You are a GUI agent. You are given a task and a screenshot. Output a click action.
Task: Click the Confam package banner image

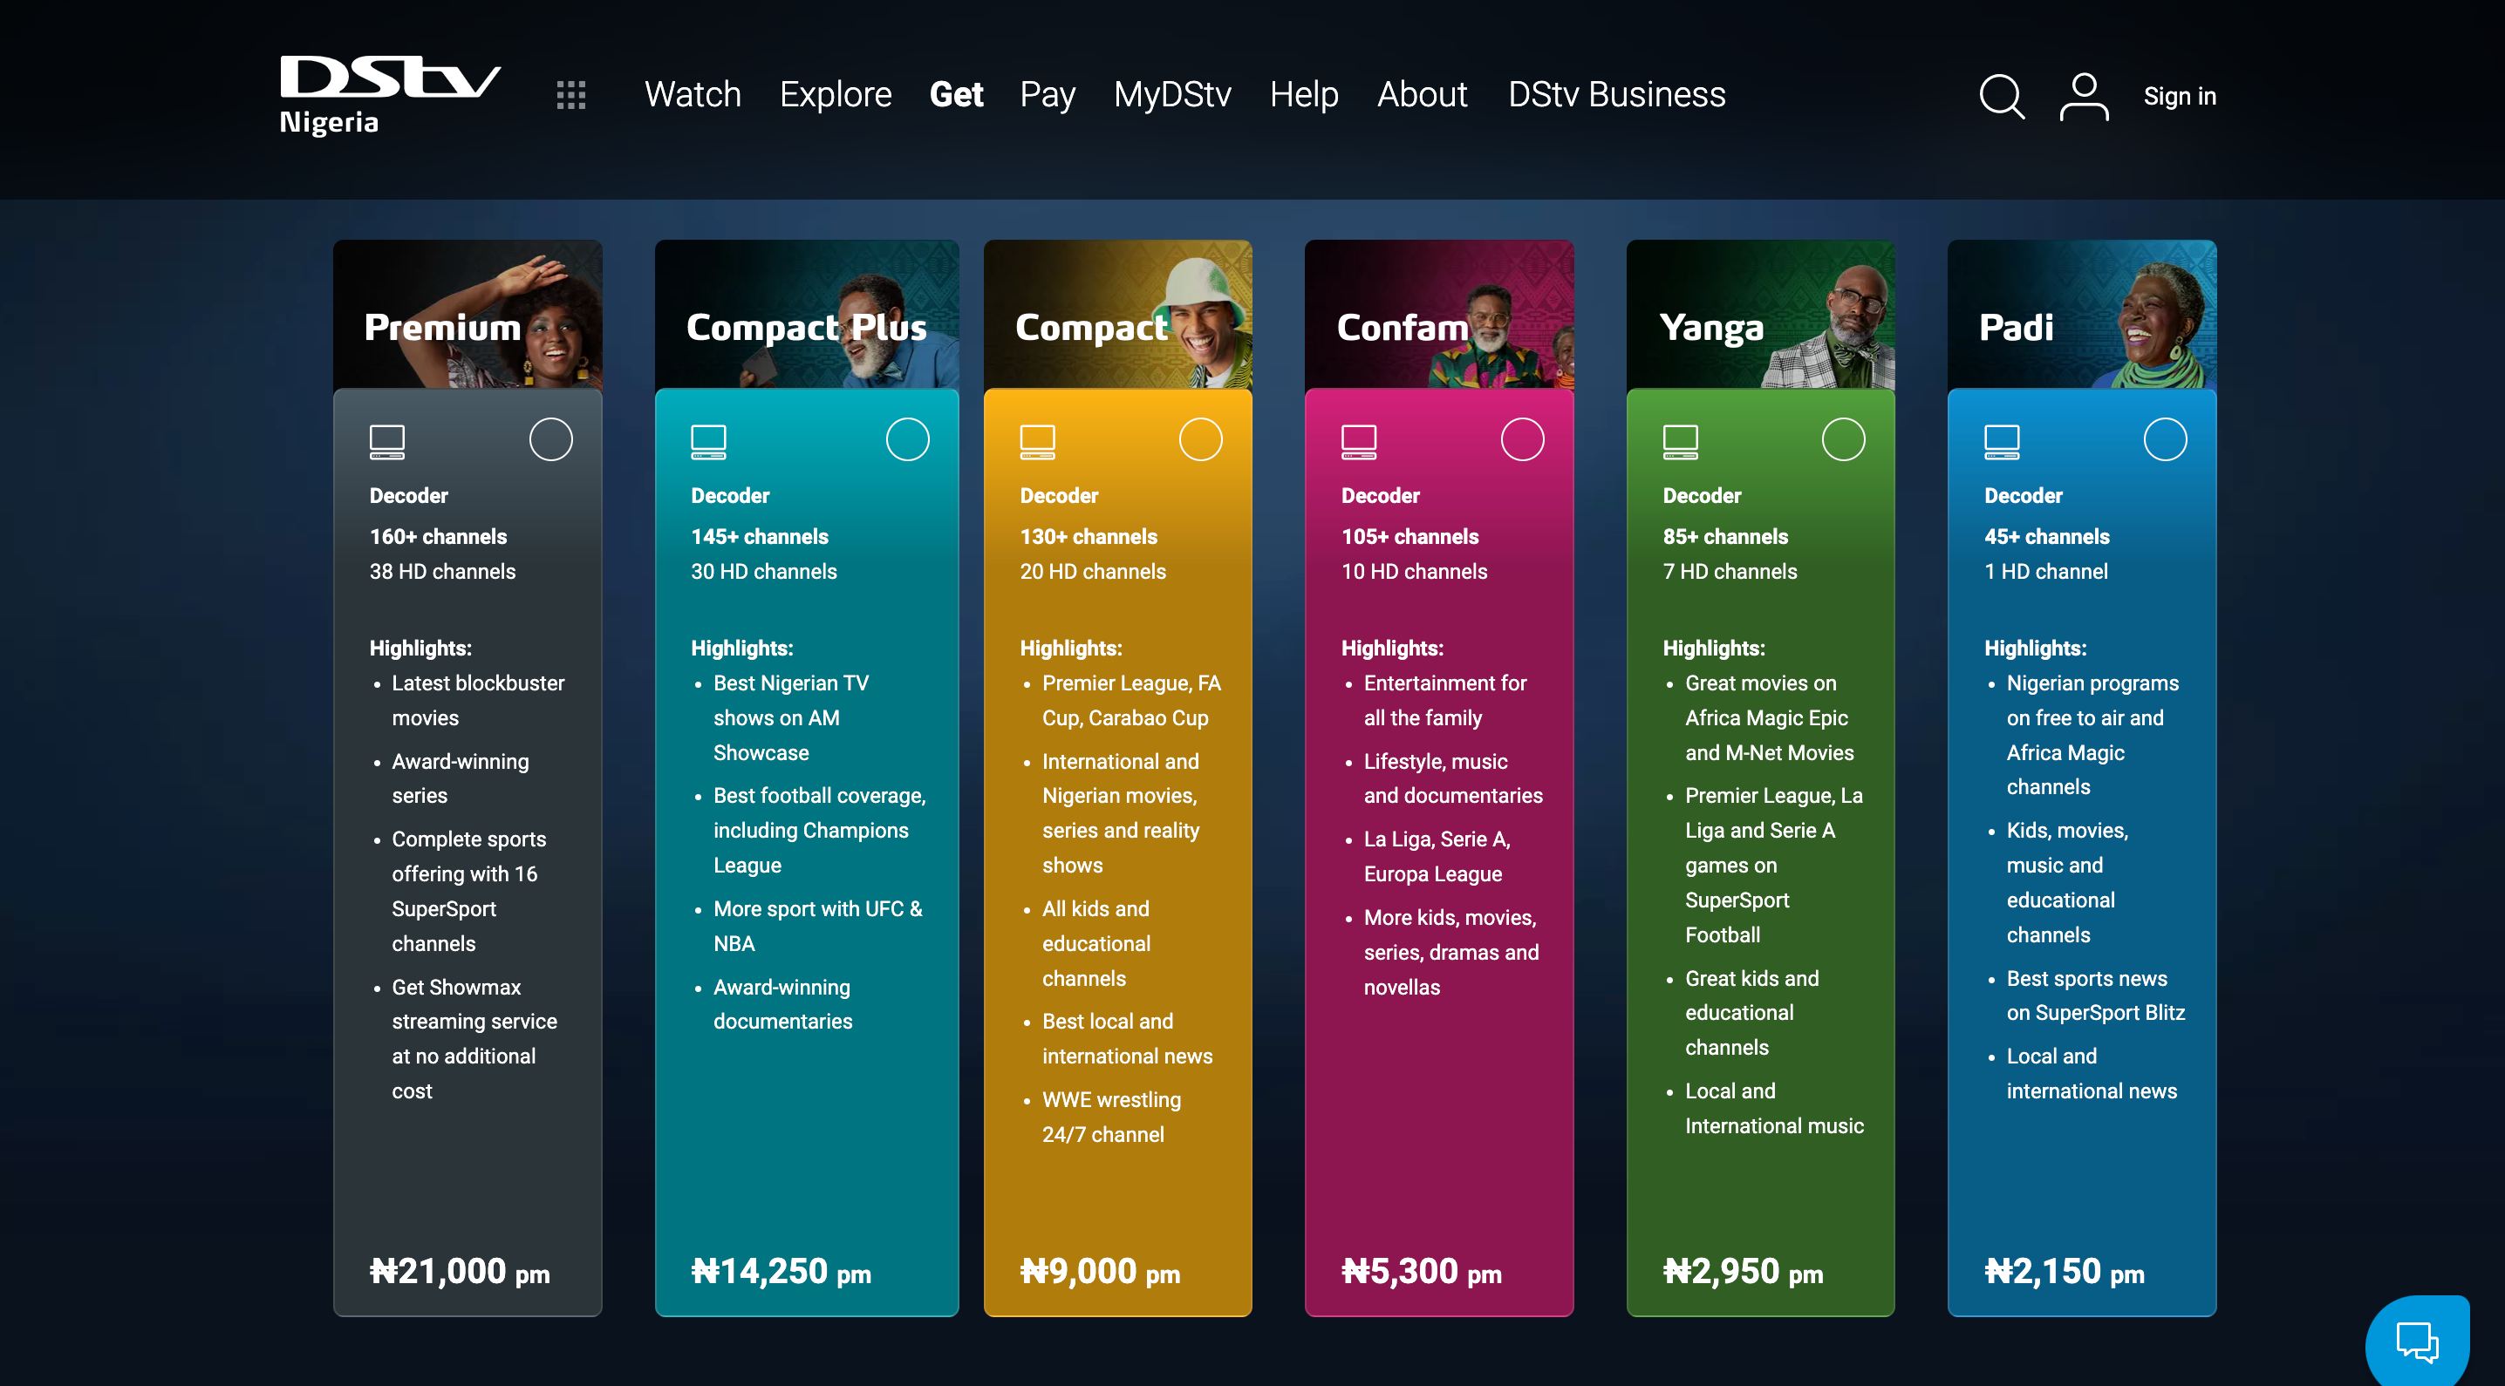1438,315
